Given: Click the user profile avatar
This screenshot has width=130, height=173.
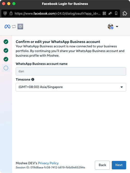Looking at the screenshot, I should click(110, 27).
